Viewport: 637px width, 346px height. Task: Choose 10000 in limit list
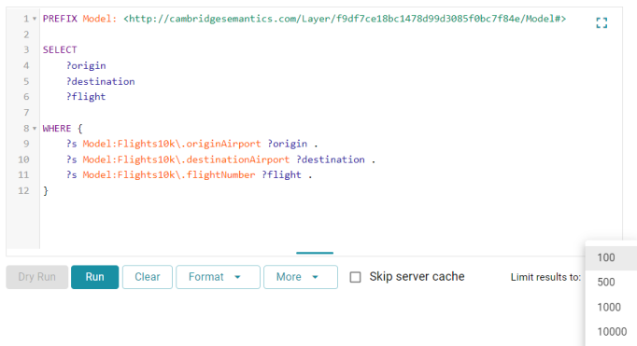[611, 332]
